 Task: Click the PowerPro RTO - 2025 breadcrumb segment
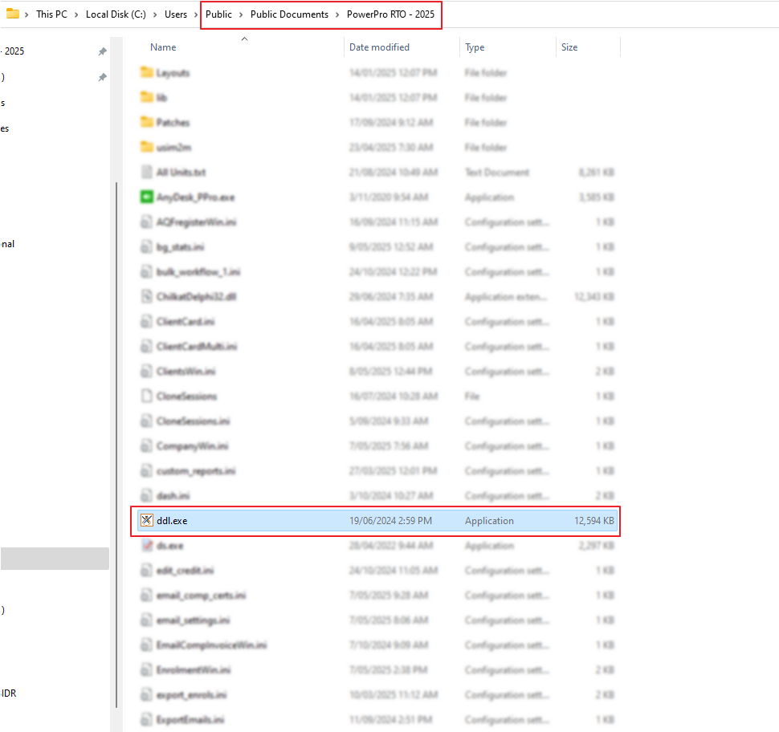click(390, 14)
